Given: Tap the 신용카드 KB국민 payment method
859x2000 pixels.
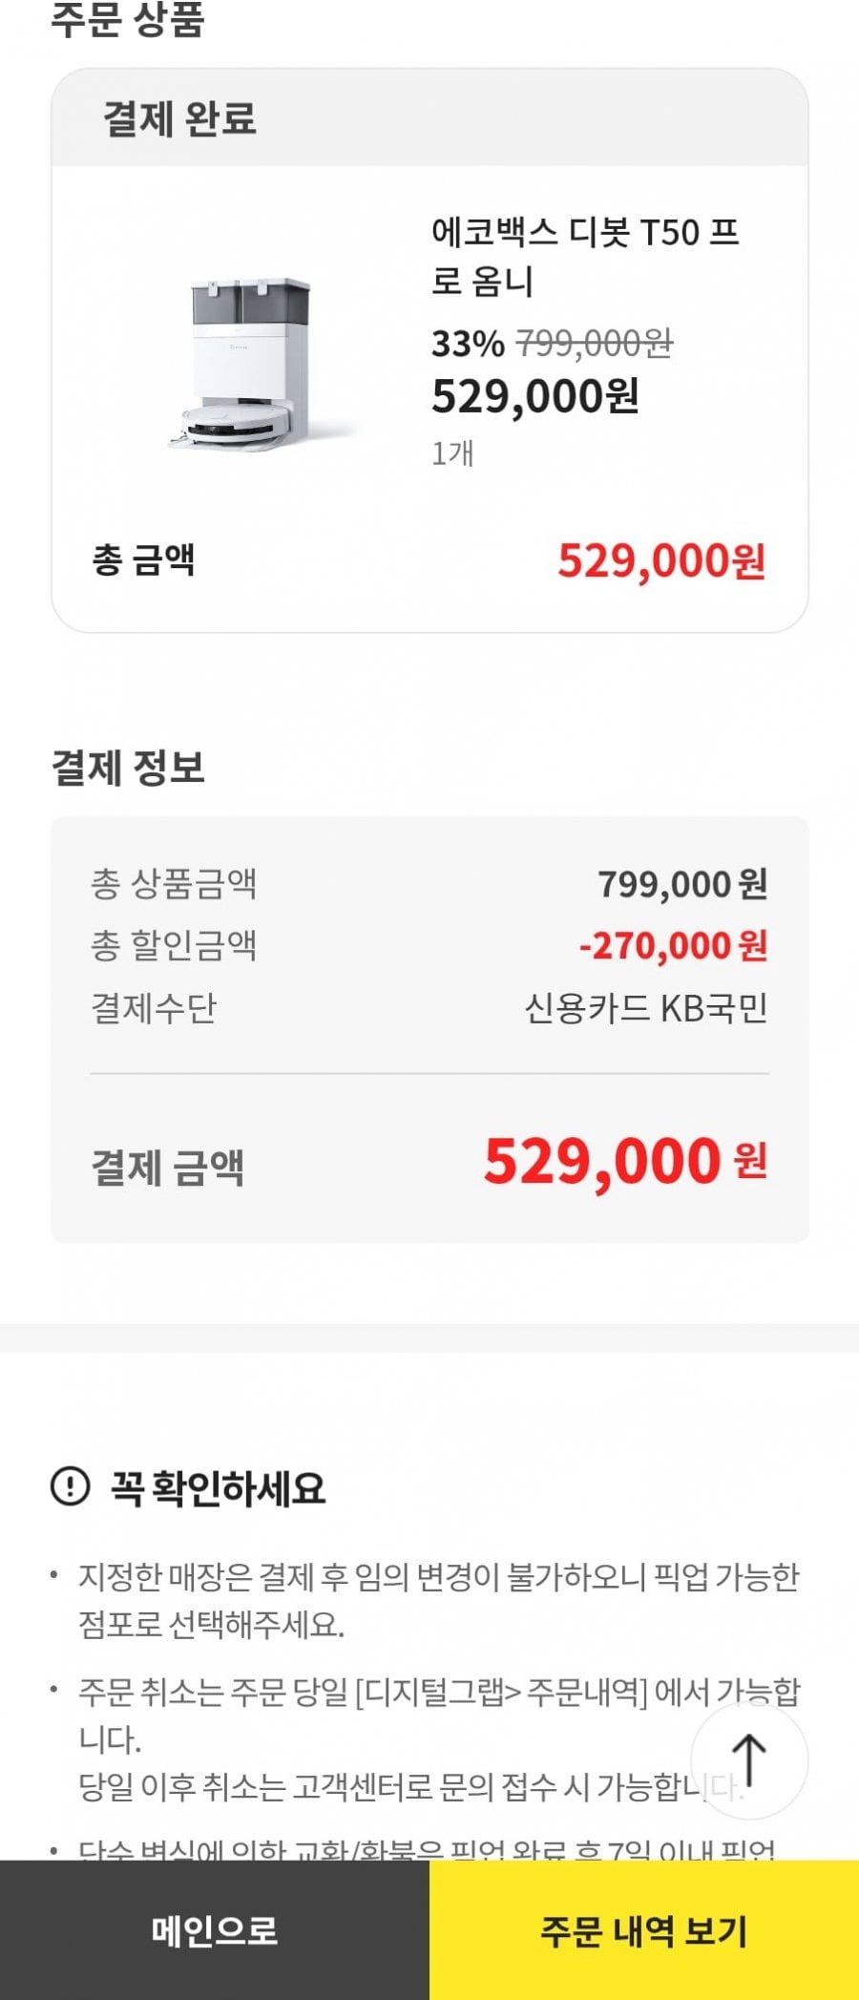Looking at the screenshot, I should coord(645,1008).
